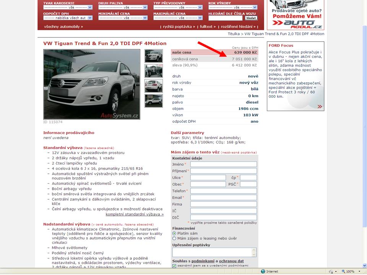Open the first car thumbnail photo
The height and width of the screenshot is (275, 367).
[154, 56]
